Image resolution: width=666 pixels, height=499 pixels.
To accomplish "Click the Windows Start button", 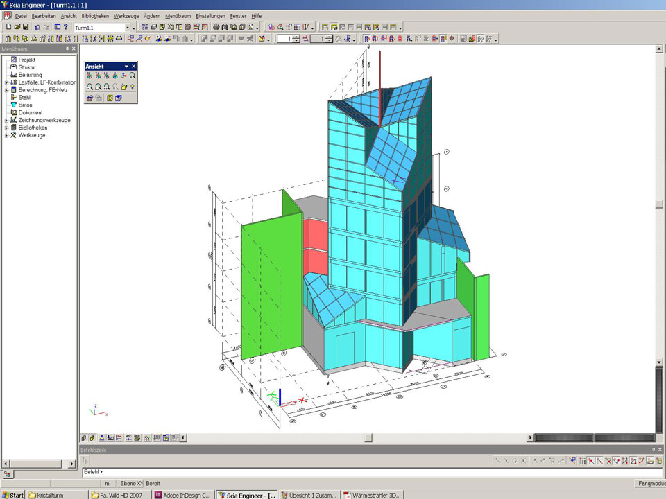I will pyautogui.click(x=13, y=495).
